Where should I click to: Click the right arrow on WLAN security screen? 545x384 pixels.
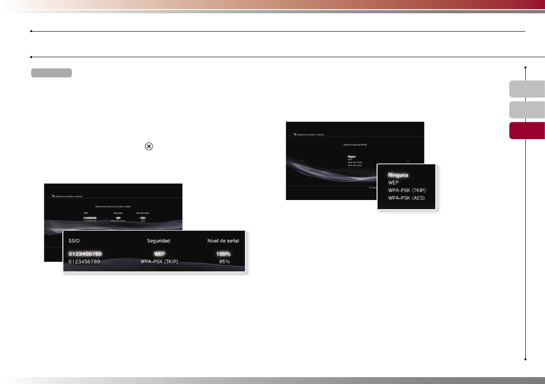click(x=408, y=161)
